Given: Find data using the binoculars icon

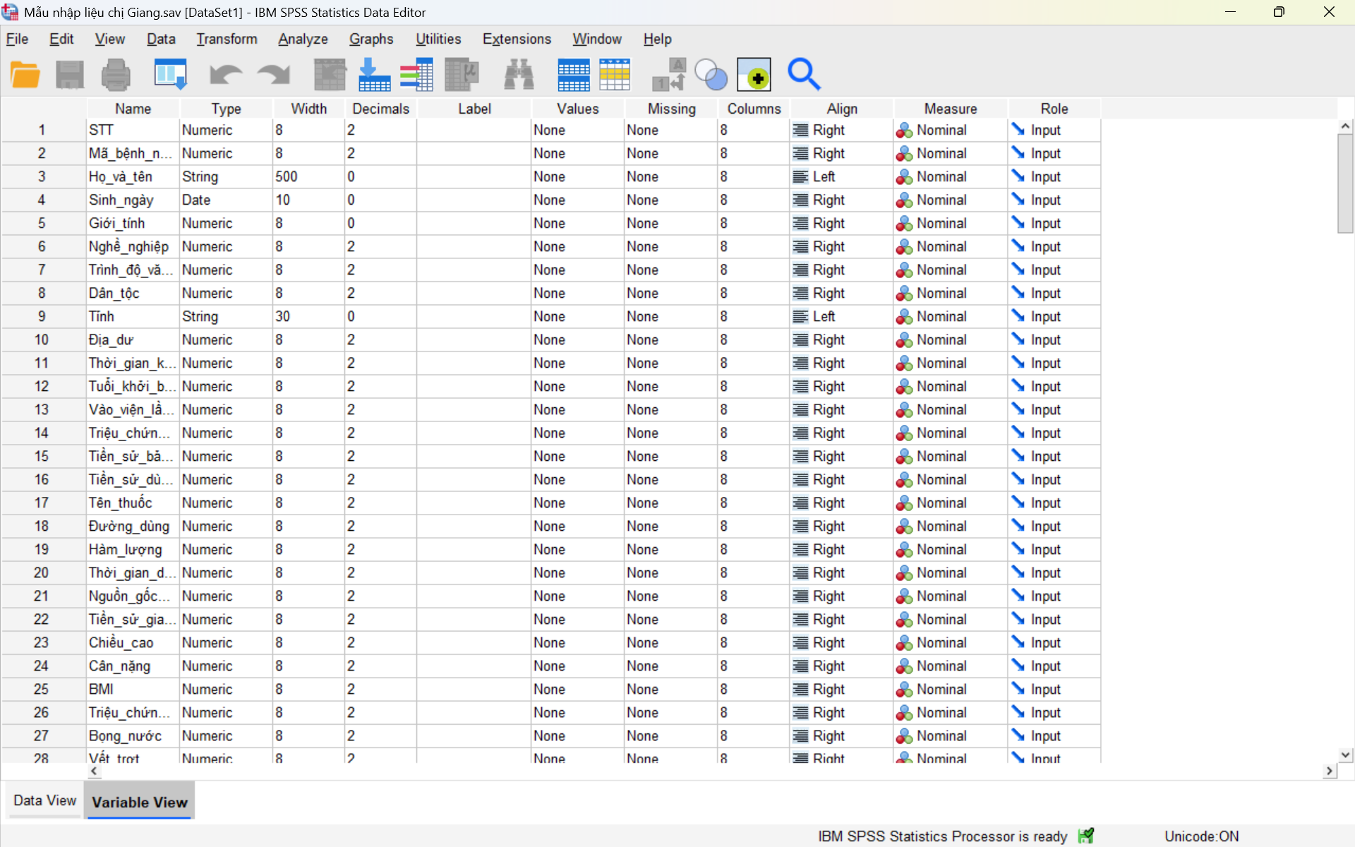Looking at the screenshot, I should (x=519, y=74).
